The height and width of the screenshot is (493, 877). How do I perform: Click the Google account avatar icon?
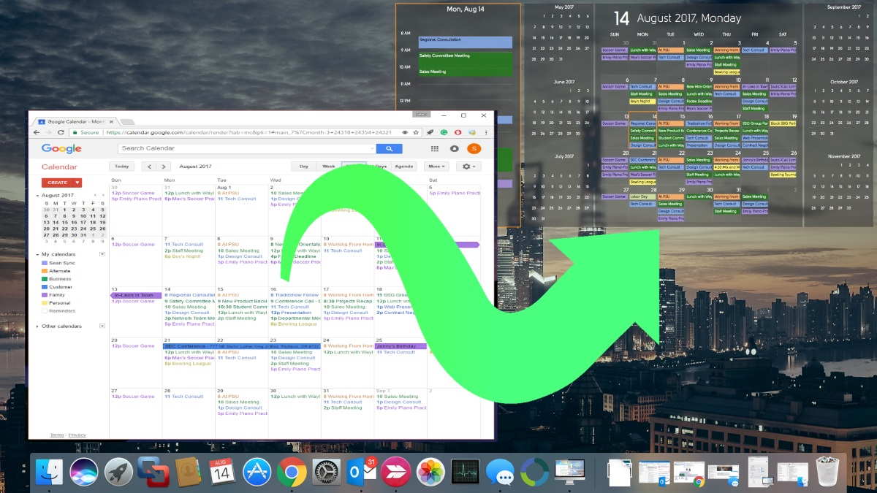[x=474, y=148]
